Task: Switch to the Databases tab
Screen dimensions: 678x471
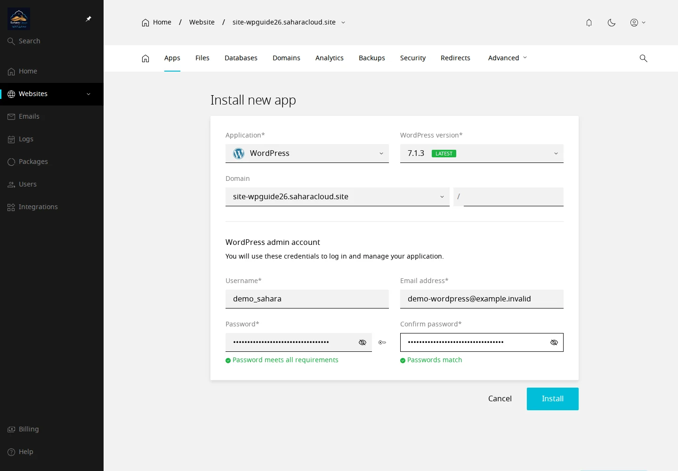Action: coord(241,58)
